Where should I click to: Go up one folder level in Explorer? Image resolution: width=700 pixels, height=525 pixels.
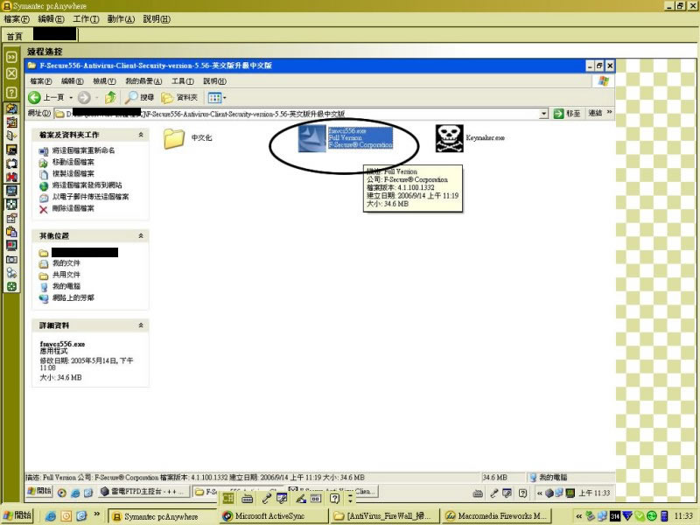click(110, 97)
